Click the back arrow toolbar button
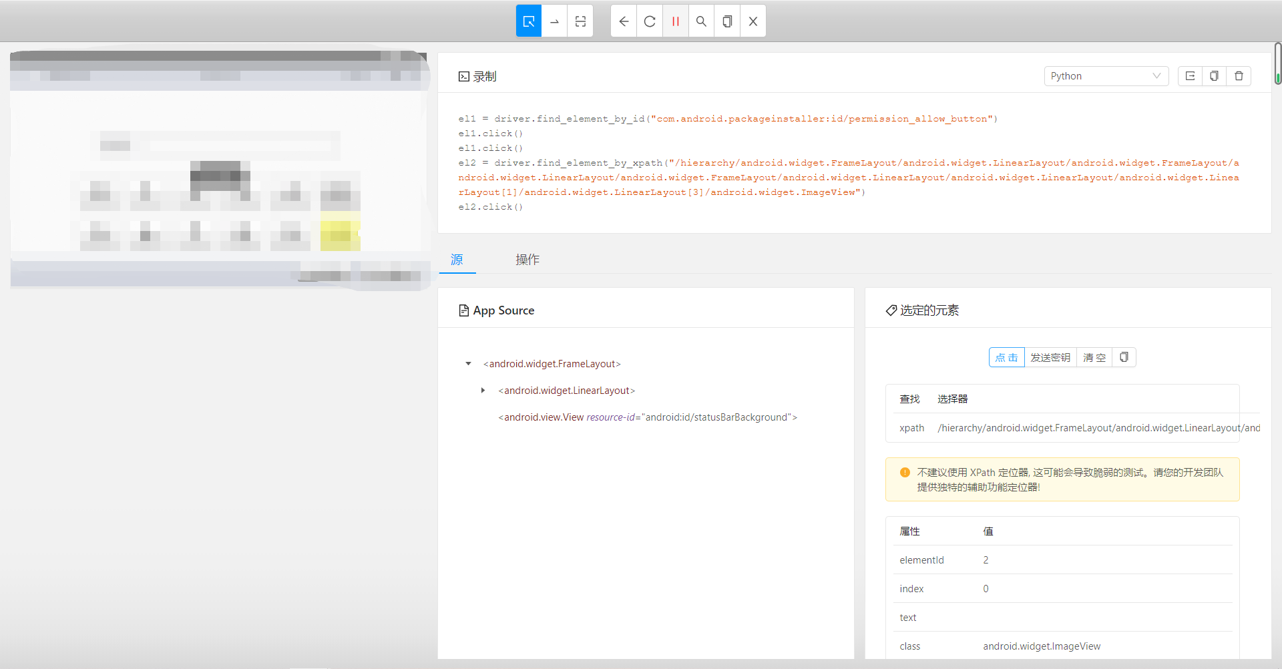The image size is (1282, 669). [x=624, y=21]
